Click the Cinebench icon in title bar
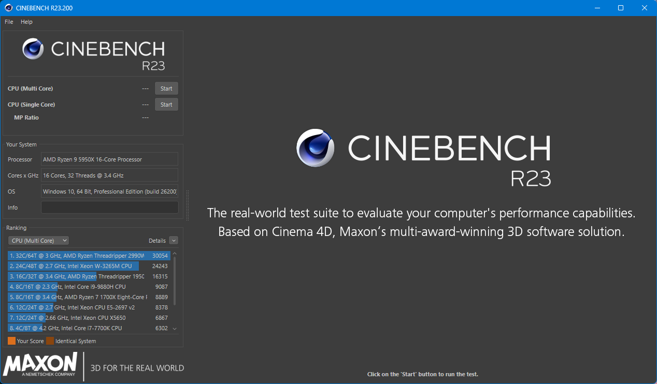The height and width of the screenshot is (384, 657). (9, 8)
